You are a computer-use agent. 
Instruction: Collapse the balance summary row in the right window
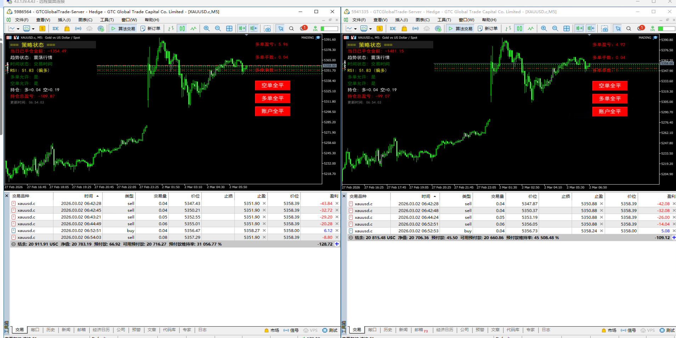tap(351, 238)
